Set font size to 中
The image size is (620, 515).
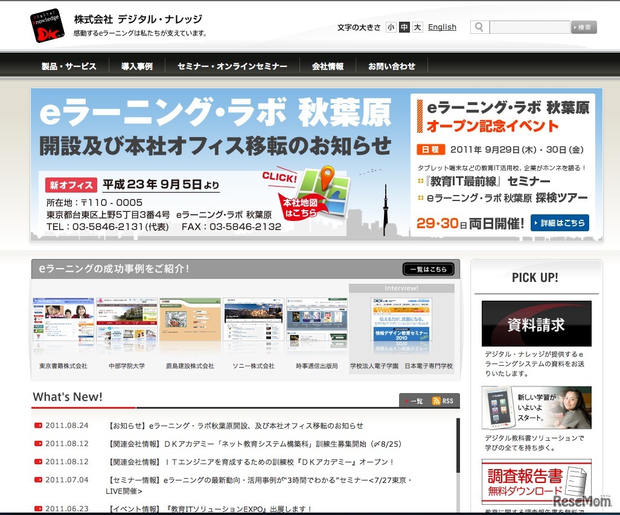[x=404, y=27]
